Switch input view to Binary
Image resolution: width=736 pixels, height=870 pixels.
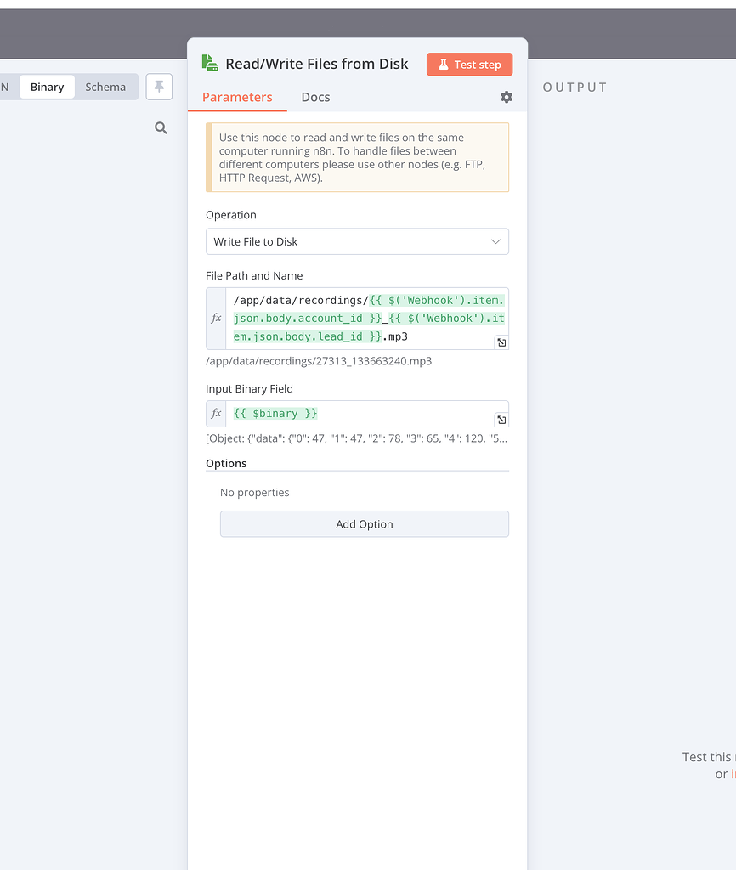(47, 87)
